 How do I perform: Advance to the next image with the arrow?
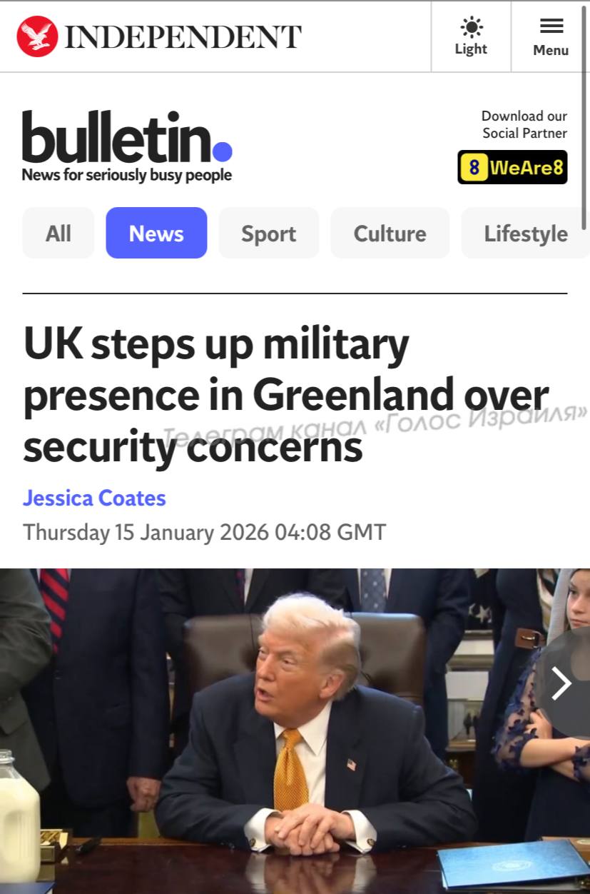click(563, 684)
